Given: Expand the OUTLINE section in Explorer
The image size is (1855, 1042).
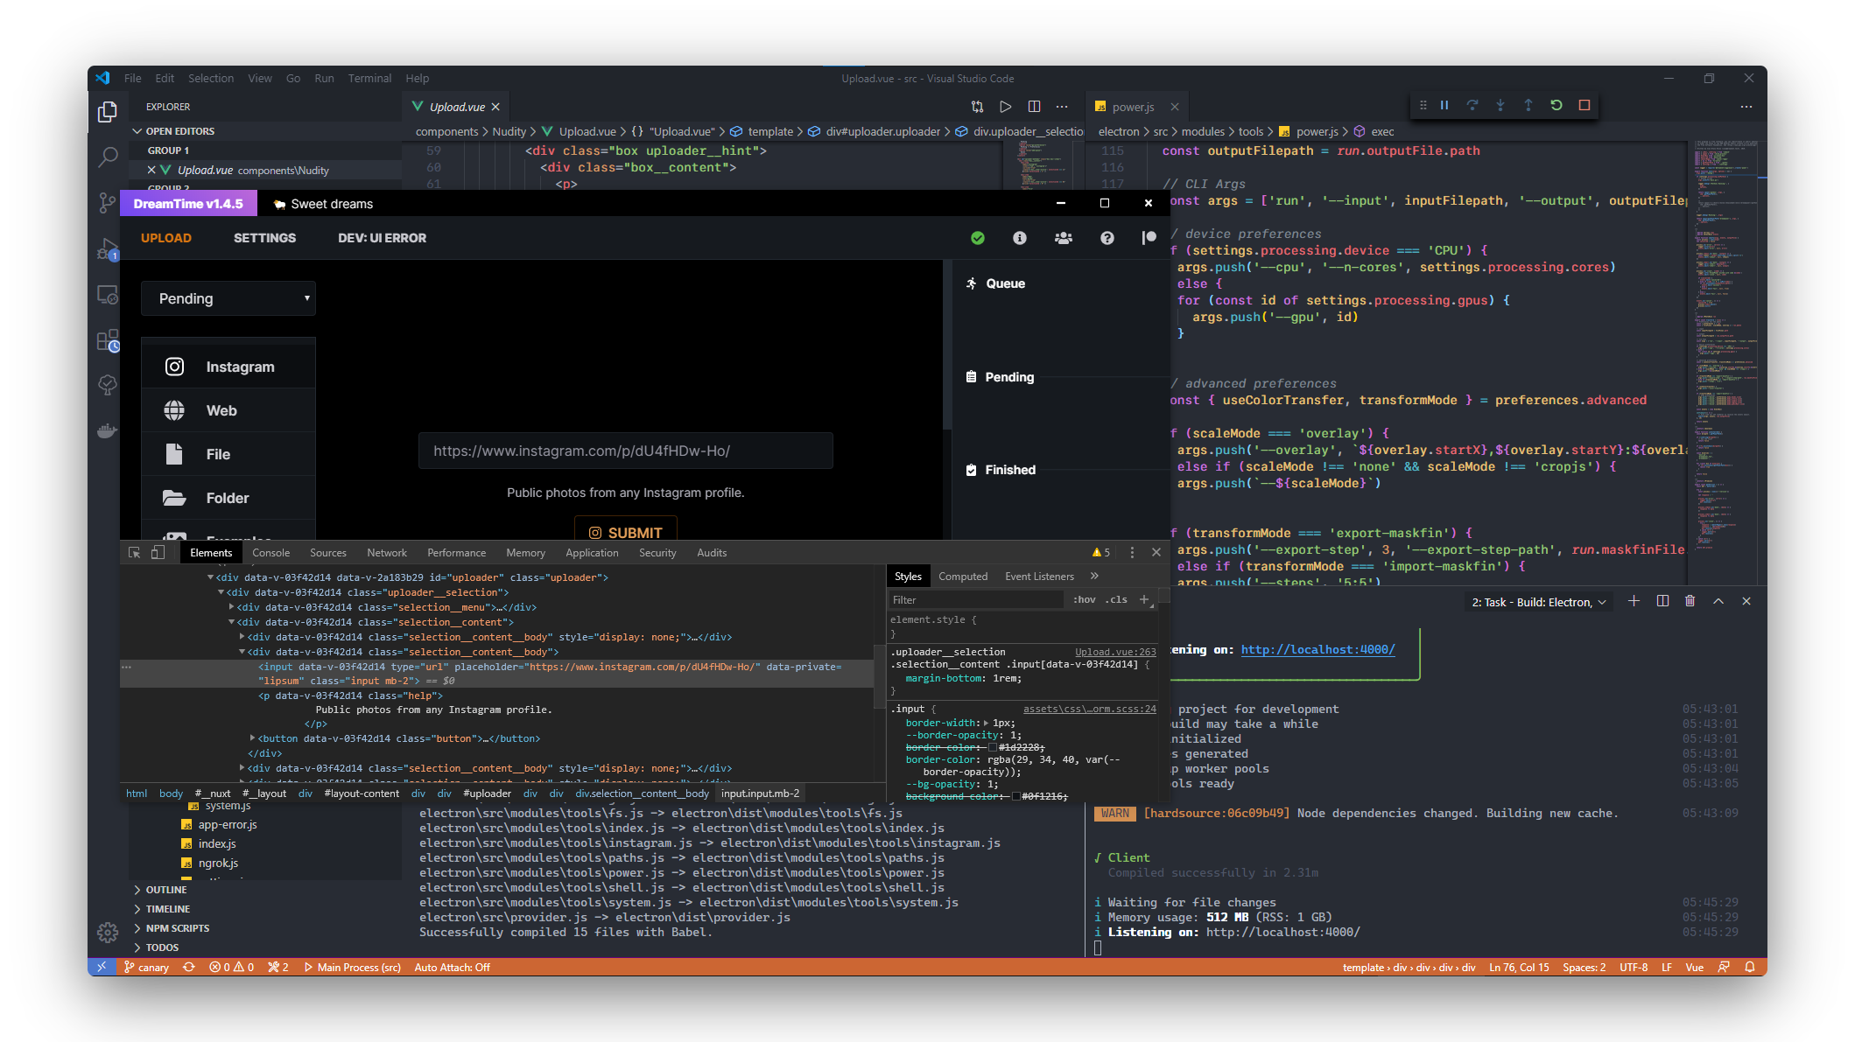Looking at the screenshot, I should pos(166,890).
